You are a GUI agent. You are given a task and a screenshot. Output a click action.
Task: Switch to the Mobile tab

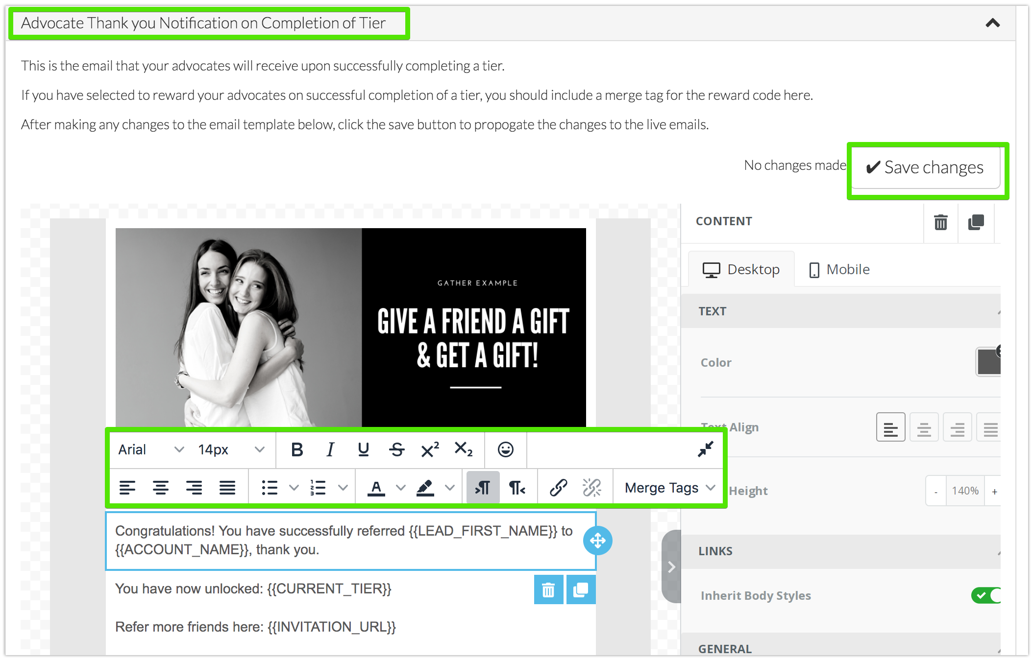click(840, 269)
